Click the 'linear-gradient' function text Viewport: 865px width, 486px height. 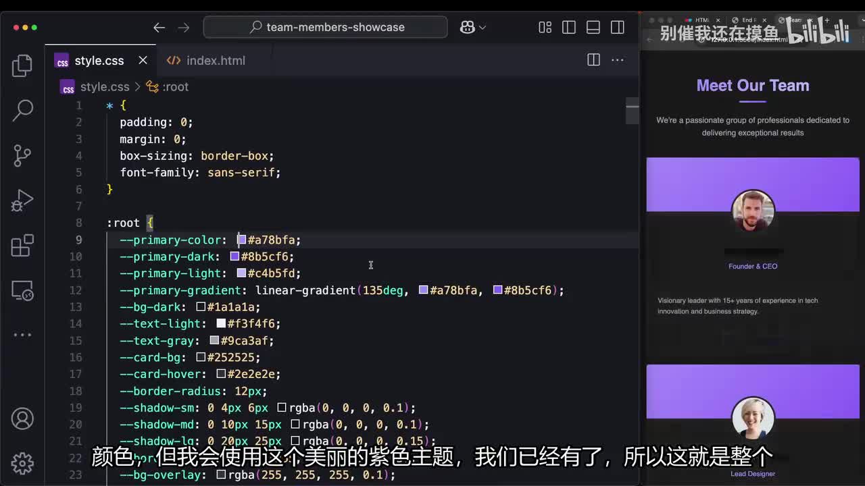(x=305, y=290)
